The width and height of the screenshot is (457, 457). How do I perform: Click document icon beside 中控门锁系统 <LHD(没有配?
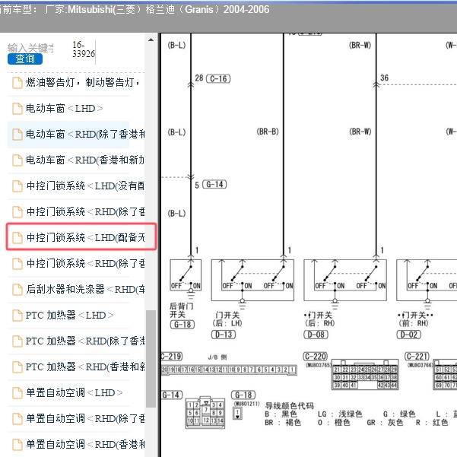pos(17,186)
